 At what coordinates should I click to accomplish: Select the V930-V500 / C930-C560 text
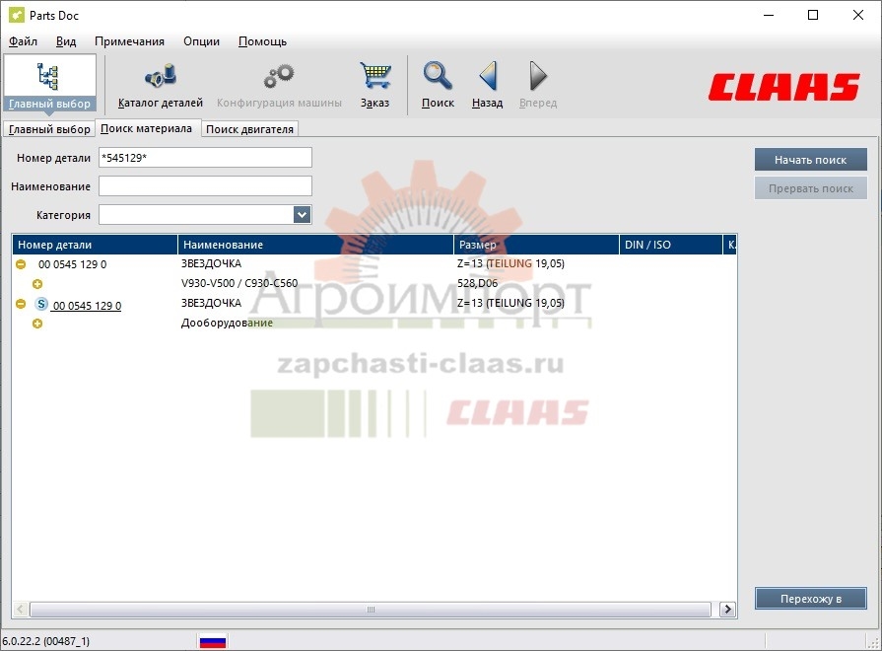[239, 283]
